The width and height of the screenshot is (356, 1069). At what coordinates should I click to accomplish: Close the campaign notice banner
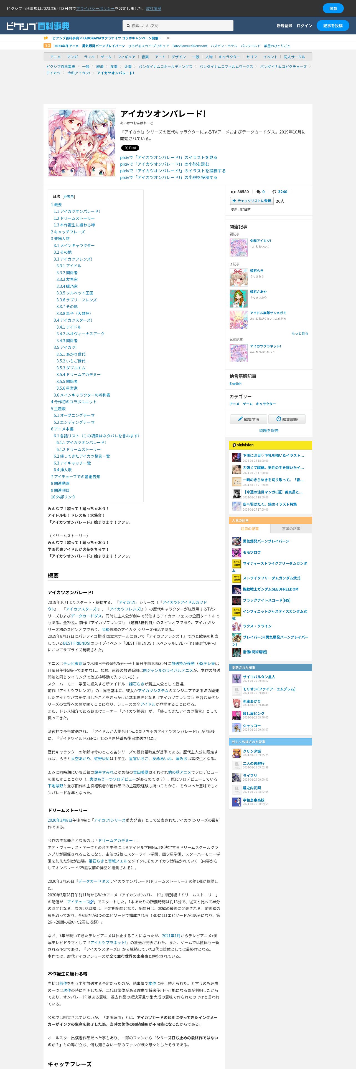[x=168, y=38]
